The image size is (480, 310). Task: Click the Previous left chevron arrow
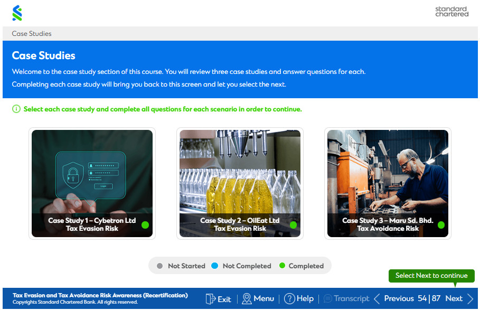pos(377,299)
